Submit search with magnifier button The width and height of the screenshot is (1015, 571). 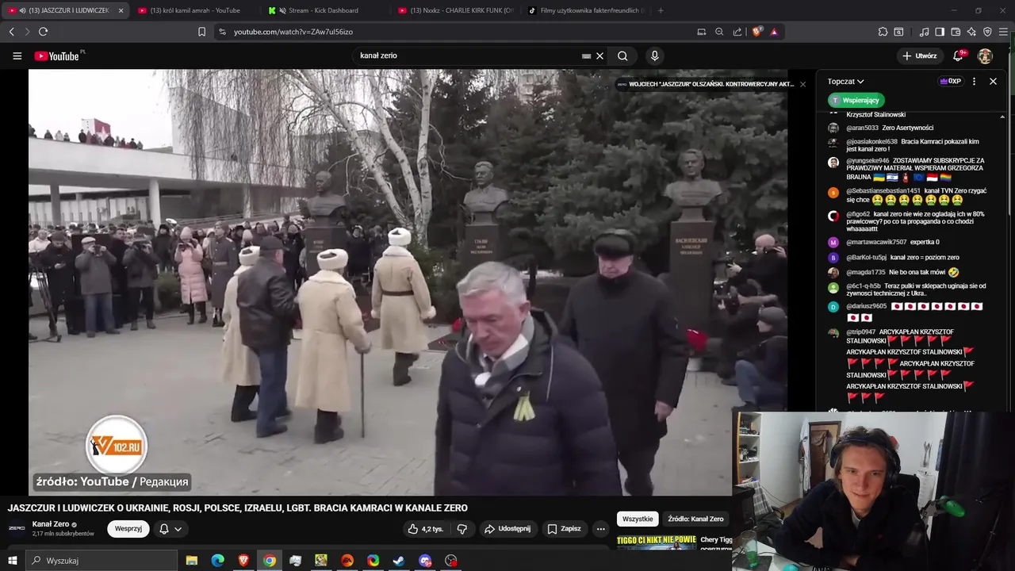coord(622,56)
